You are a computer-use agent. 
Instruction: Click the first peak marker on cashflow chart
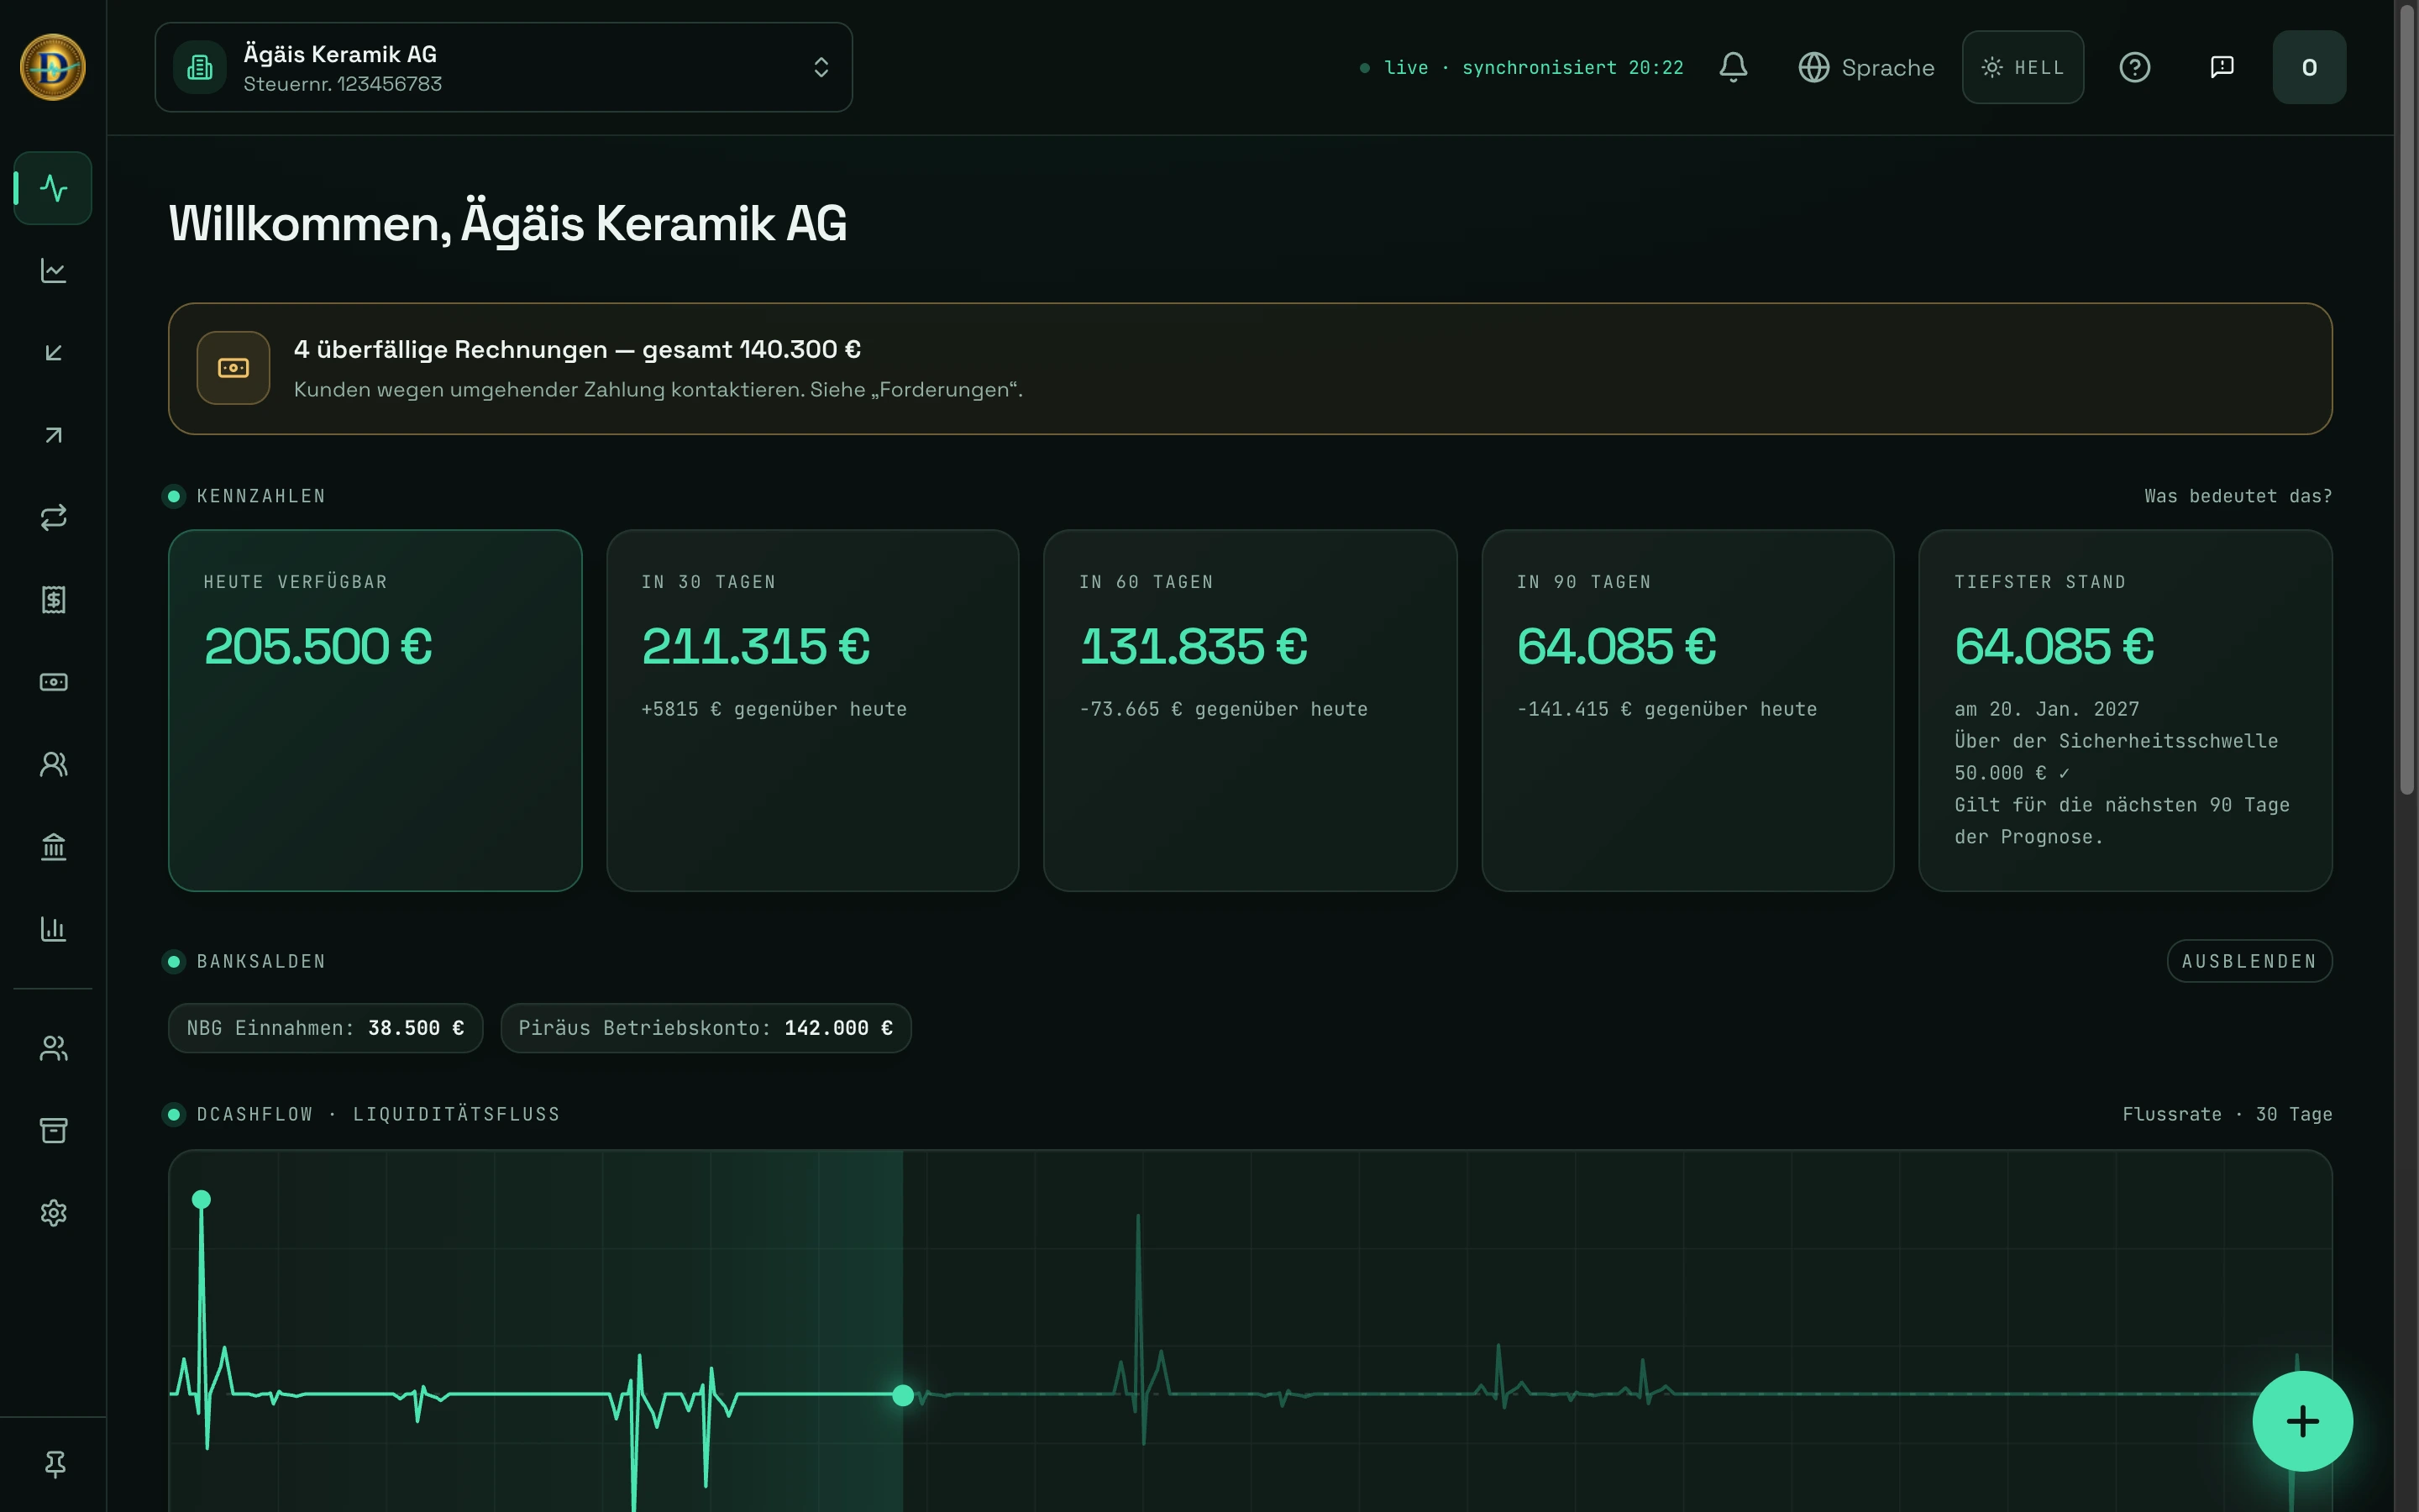click(201, 1199)
